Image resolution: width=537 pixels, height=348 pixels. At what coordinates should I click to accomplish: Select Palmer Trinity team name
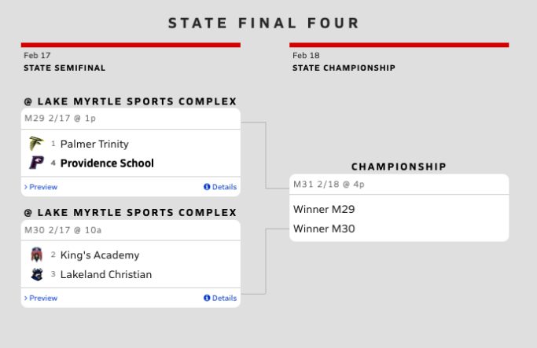[x=94, y=144]
